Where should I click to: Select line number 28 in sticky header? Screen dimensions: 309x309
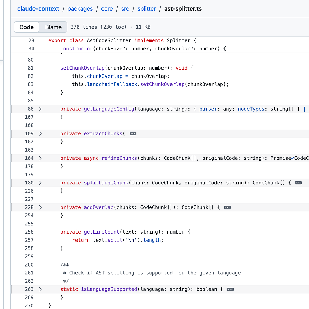[x=31, y=40]
